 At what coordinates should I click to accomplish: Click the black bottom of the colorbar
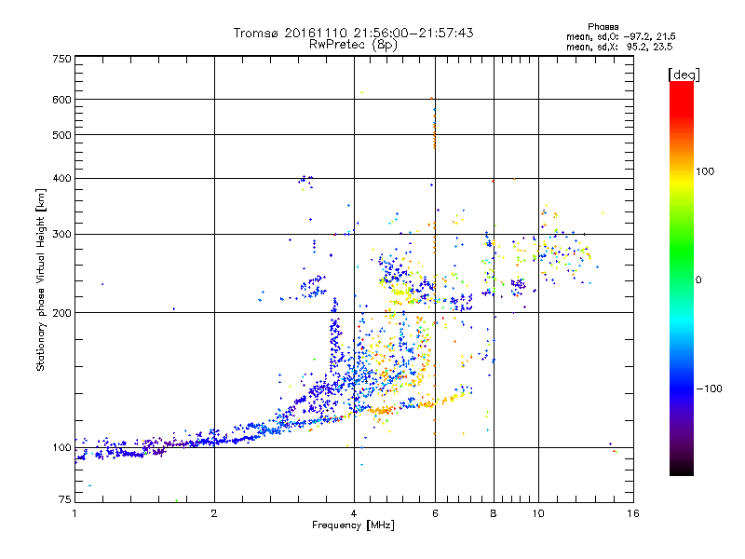coord(682,469)
